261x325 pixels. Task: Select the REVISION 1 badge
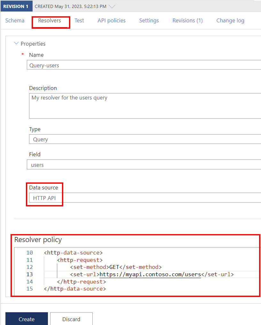tap(16, 6)
